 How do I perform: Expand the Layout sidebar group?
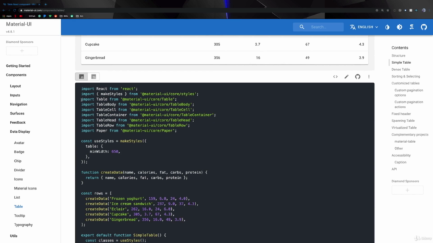(16, 86)
